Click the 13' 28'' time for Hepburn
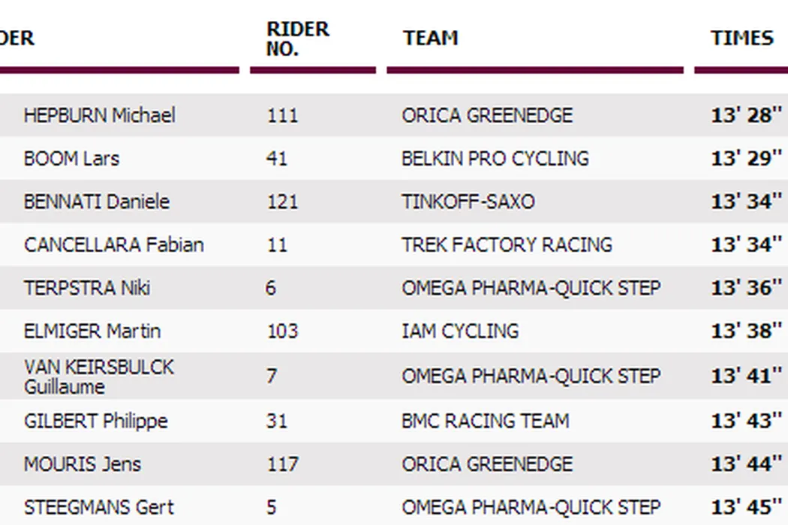Viewport: 788px width, 525px height. [746, 115]
